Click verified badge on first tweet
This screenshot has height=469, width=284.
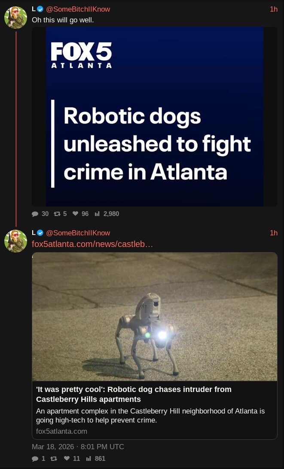[x=40, y=9]
